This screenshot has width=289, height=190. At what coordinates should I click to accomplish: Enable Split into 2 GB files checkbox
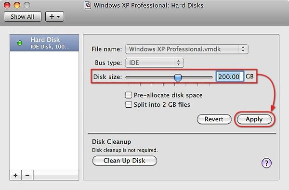[x=129, y=104]
